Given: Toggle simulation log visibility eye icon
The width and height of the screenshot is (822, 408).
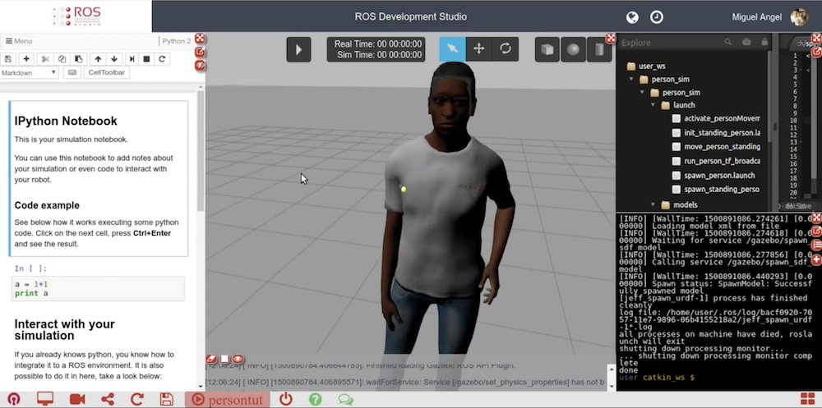Looking at the screenshot, I should coord(238,359).
